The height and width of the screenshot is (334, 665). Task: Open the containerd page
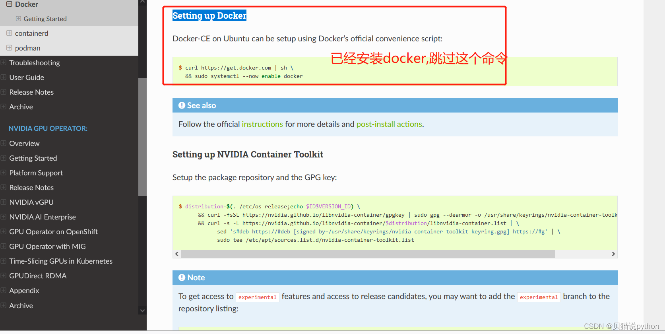point(32,33)
